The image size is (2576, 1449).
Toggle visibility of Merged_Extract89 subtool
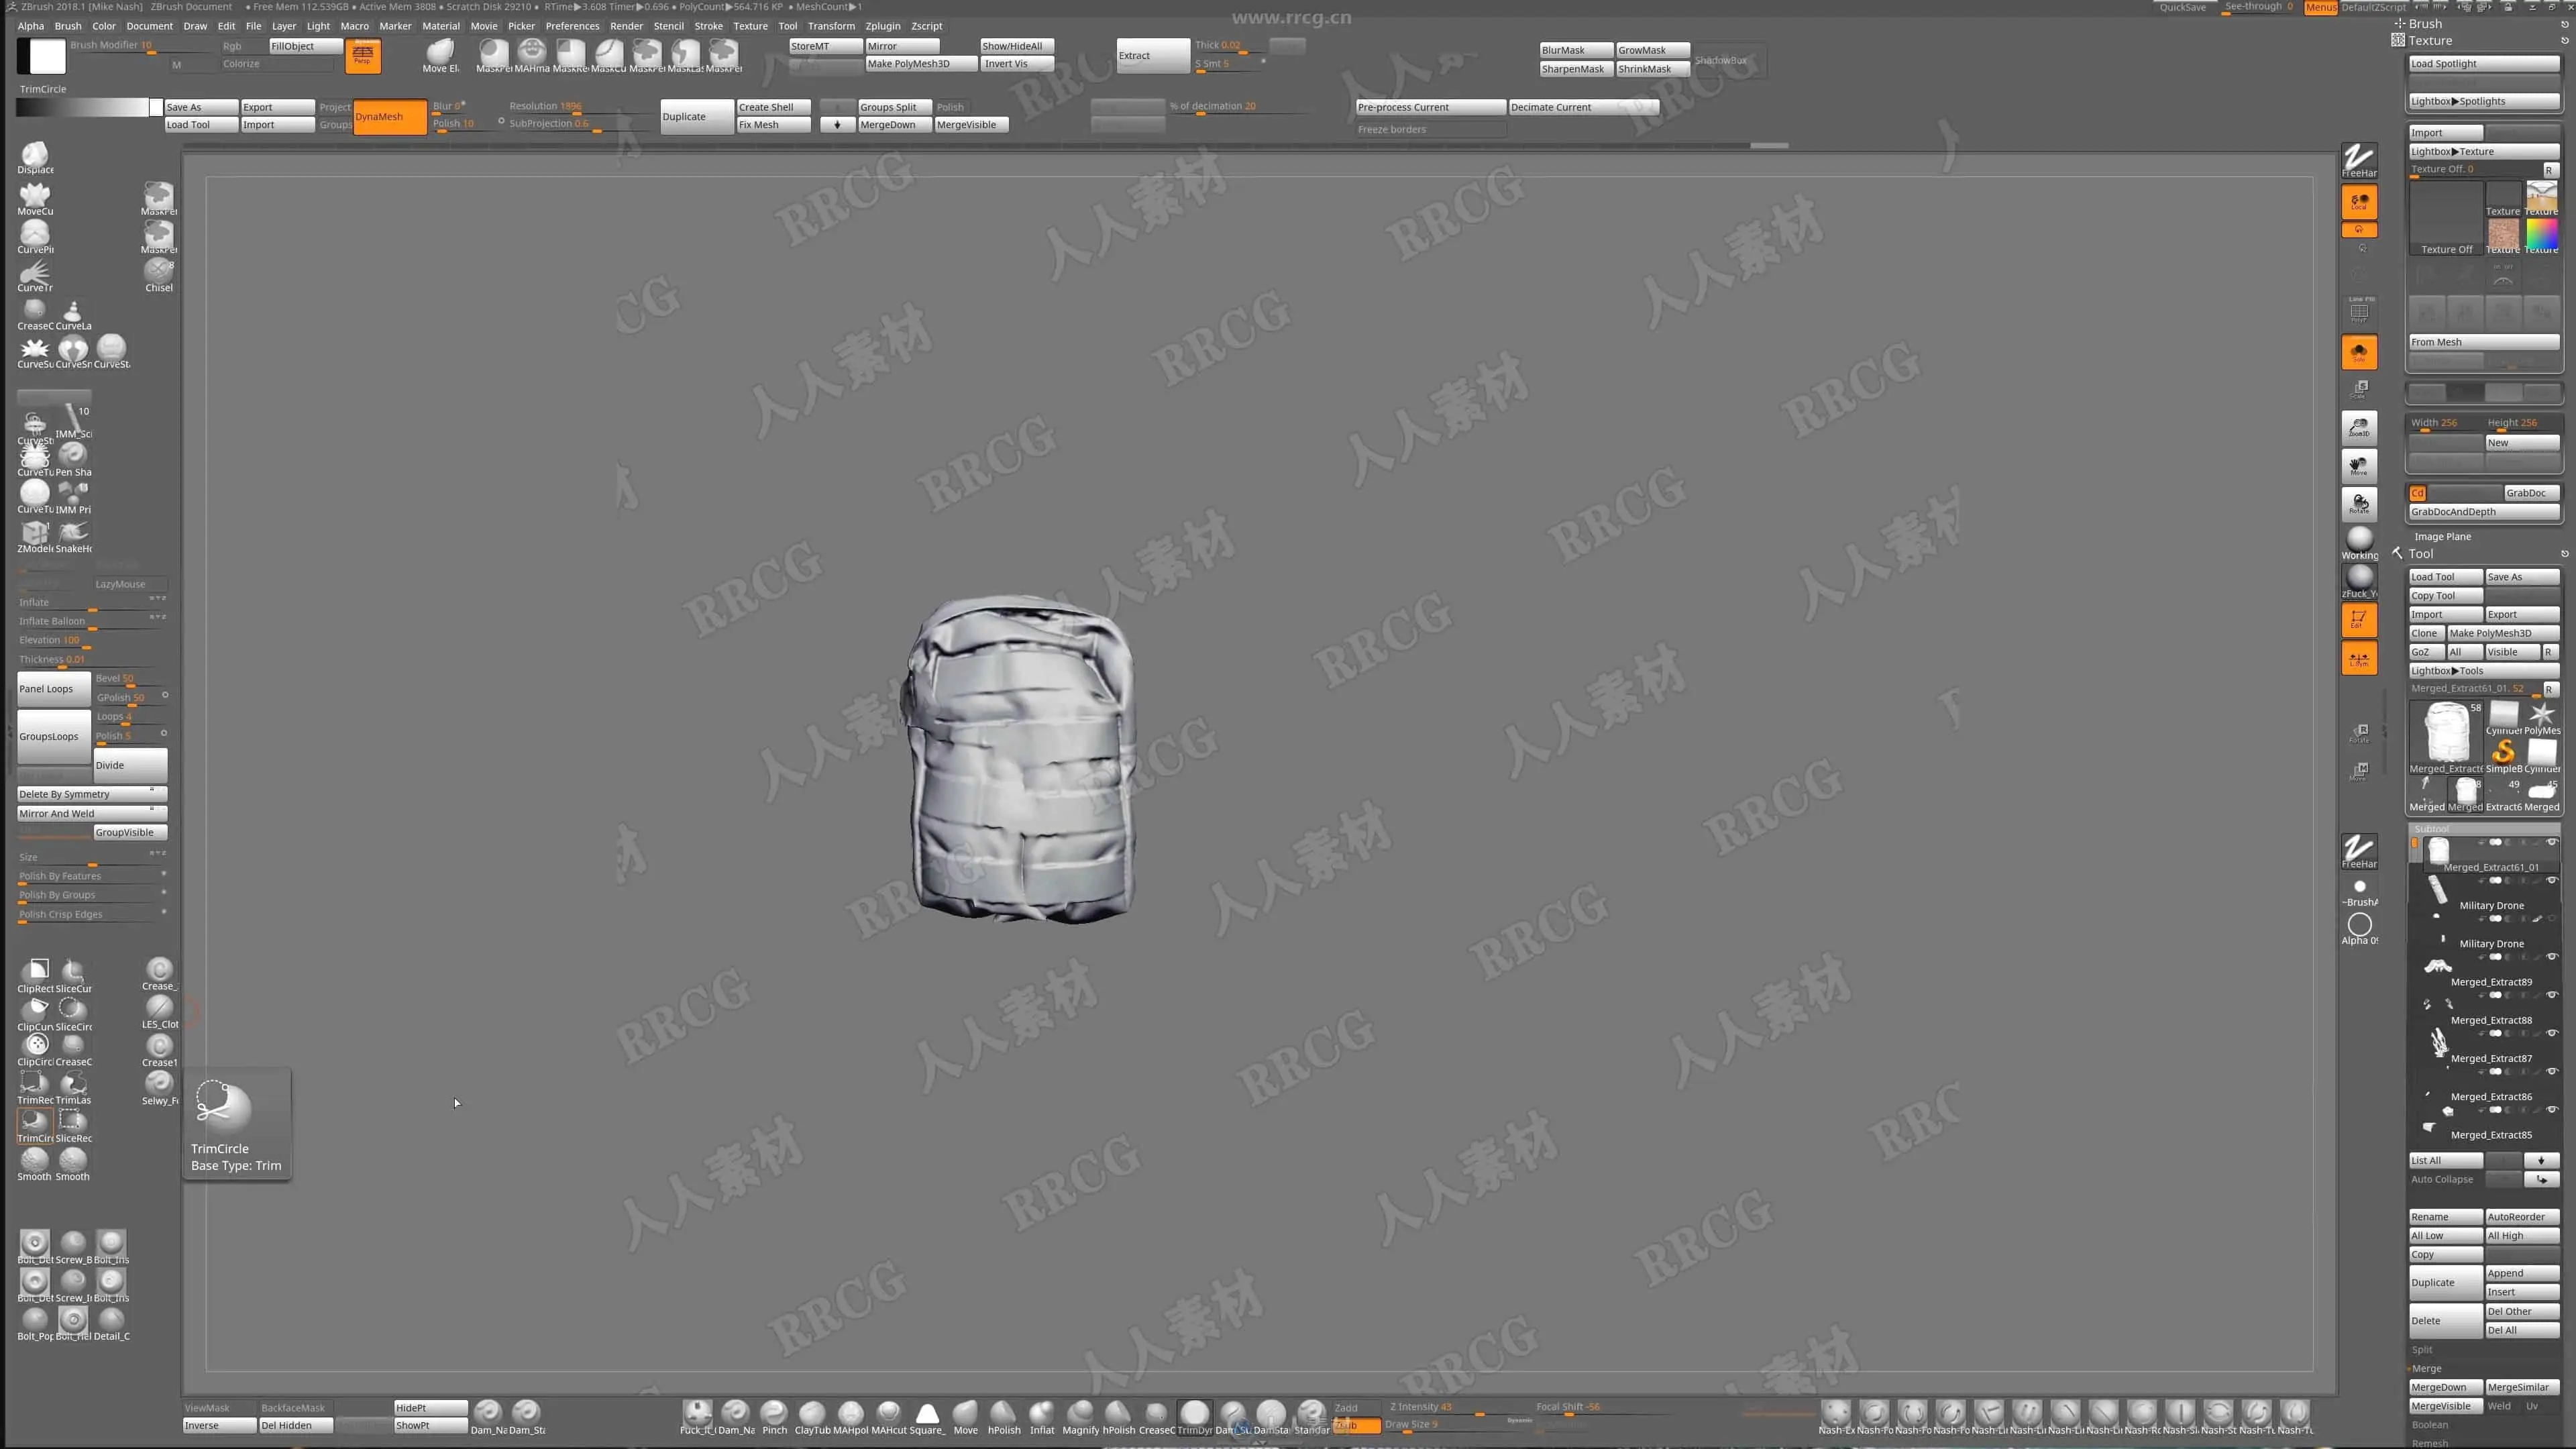coord(2551,957)
